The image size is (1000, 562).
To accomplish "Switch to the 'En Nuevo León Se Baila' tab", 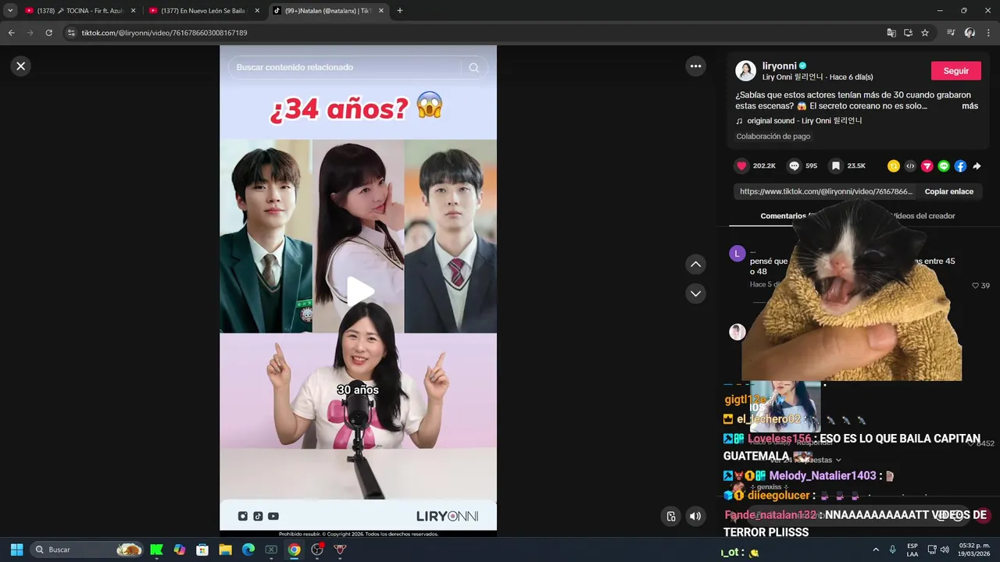I will pos(204,11).
